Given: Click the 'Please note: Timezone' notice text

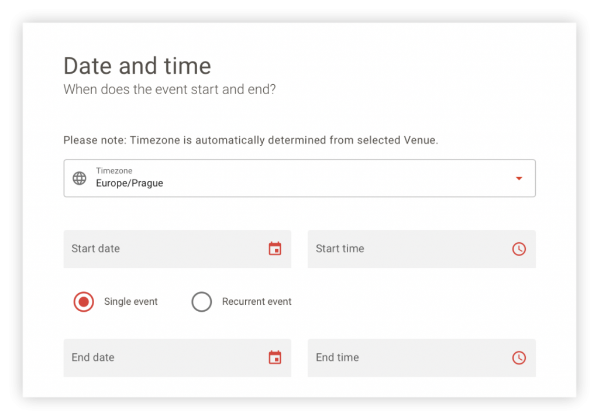Looking at the screenshot, I should pyautogui.click(x=250, y=140).
